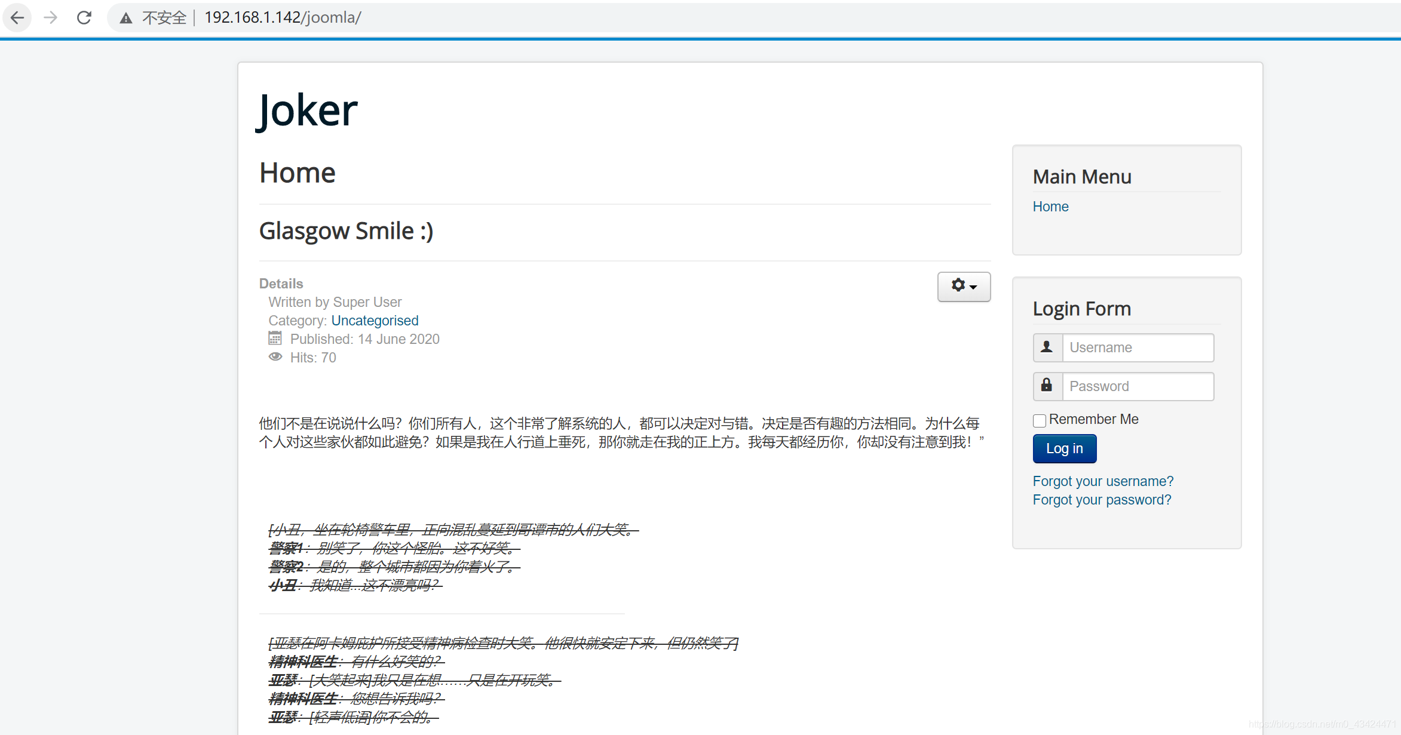The height and width of the screenshot is (735, 1401).
Task: Click the browser forward arrow
Action: (x=51, y=18)
